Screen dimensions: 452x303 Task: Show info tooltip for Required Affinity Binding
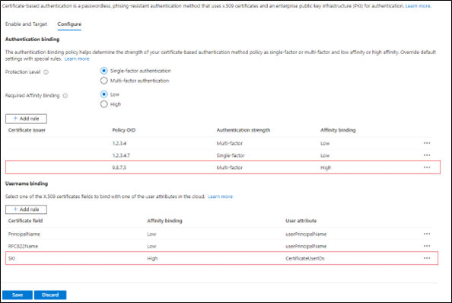pyautogui.click(x=65, y=96)
